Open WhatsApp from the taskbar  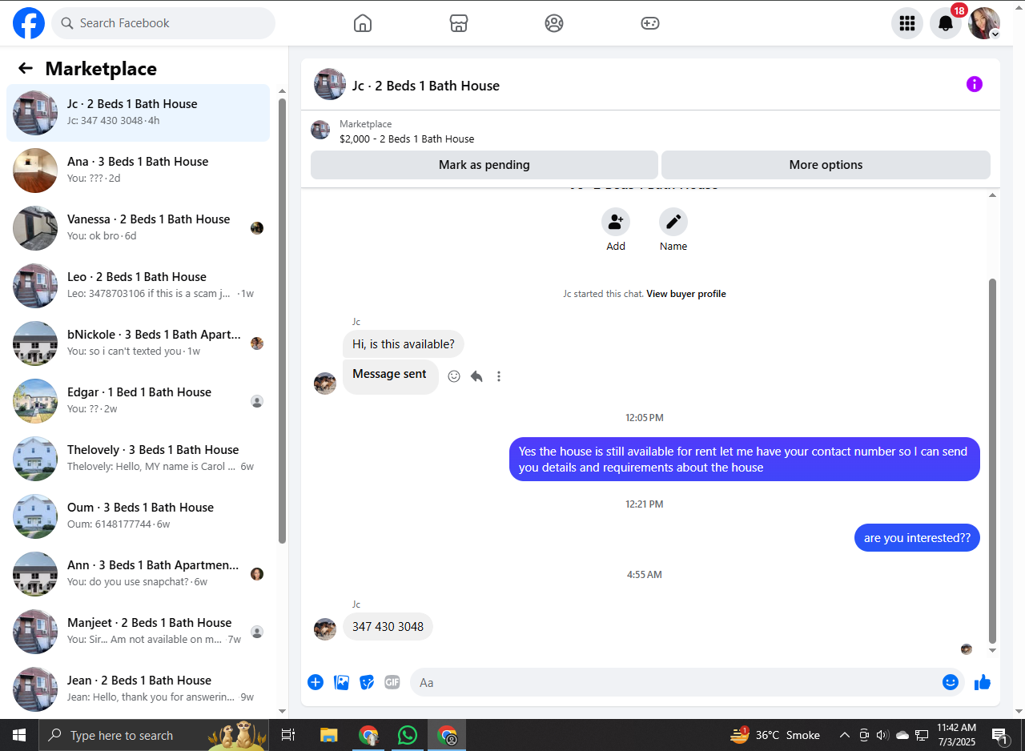click(x=408, y=735)
